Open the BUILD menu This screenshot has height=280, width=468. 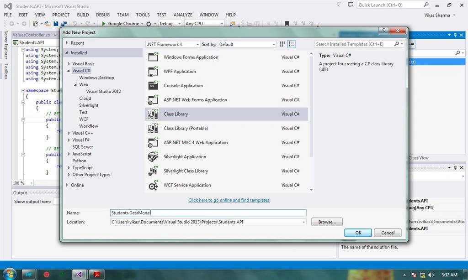click(x=83, y=15)
